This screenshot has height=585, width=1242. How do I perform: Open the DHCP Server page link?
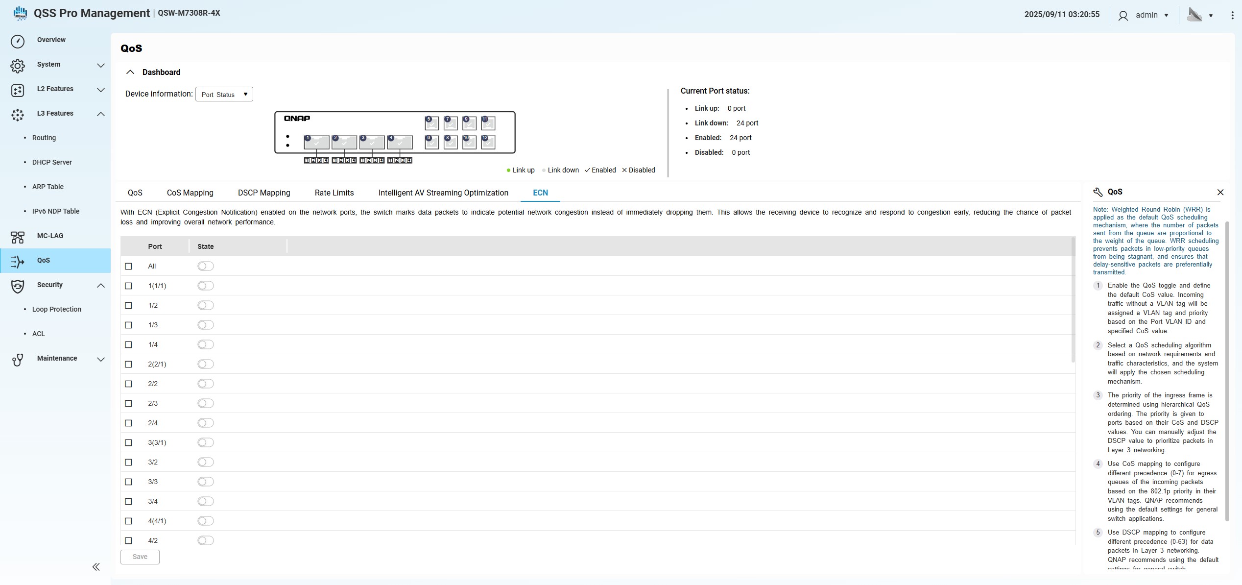(x=52, y=162)
